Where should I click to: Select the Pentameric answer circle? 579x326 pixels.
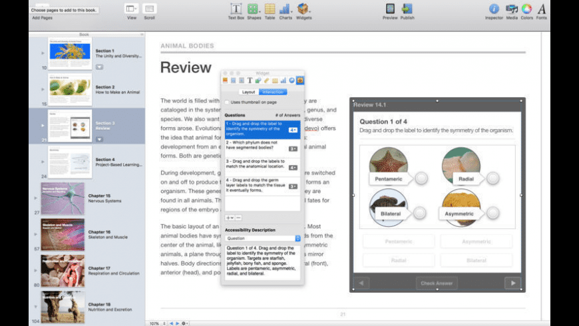[421, 178]
